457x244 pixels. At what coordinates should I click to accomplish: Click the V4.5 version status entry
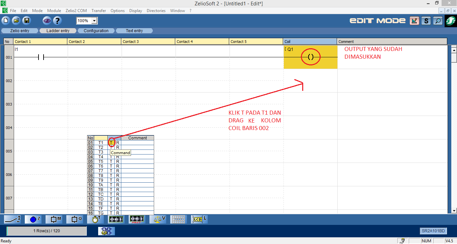tap(449, 241)
